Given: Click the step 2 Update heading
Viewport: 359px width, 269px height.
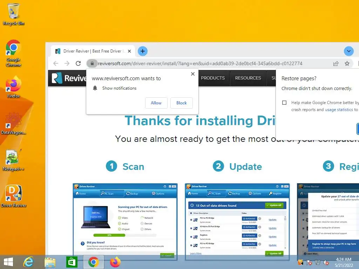Looking at the screenshot, I should [237, 166].
